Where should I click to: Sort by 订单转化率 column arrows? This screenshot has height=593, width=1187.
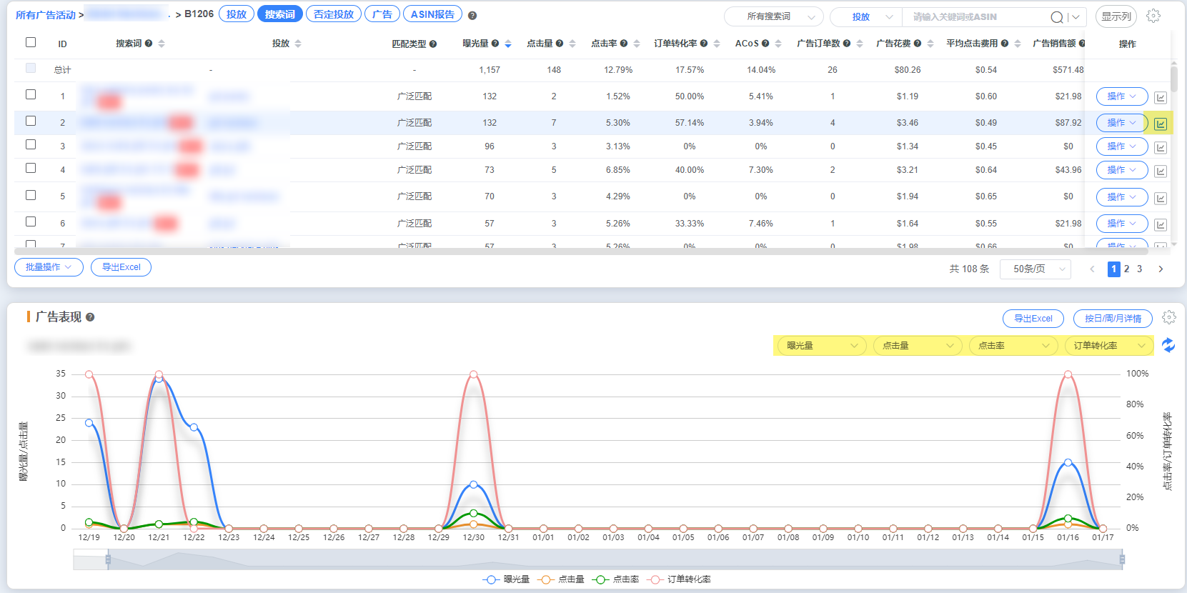click(717, 44)
